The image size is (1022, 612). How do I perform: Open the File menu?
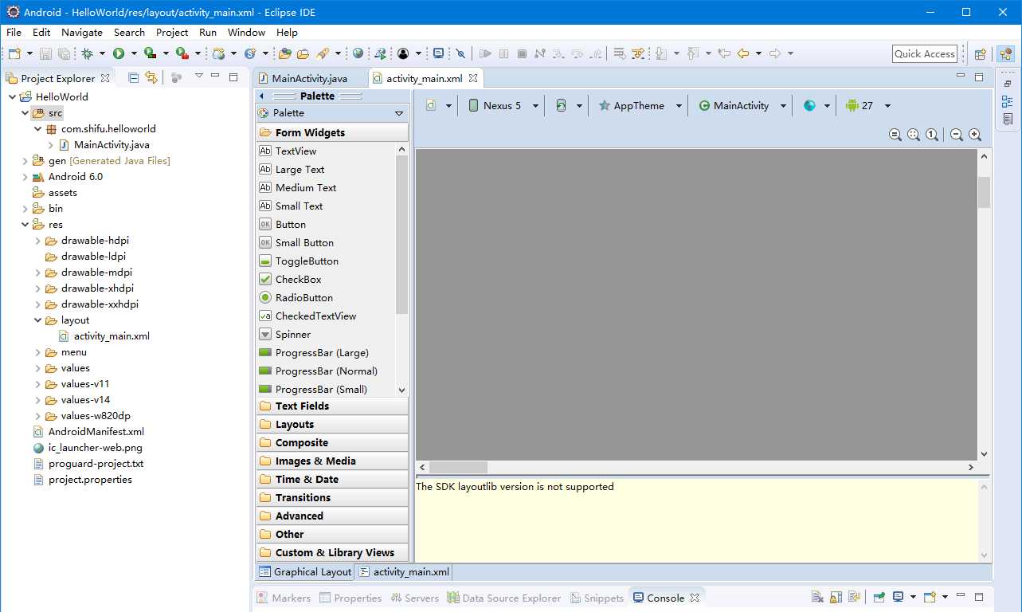[x=14, y=33]
